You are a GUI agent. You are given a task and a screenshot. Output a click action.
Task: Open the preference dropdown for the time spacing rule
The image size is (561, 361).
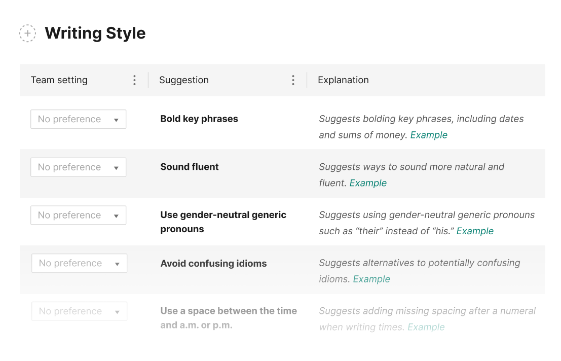(79, 311)
